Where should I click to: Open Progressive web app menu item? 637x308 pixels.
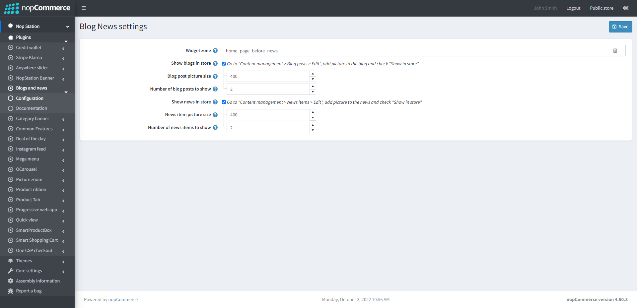tap(37, 210)
